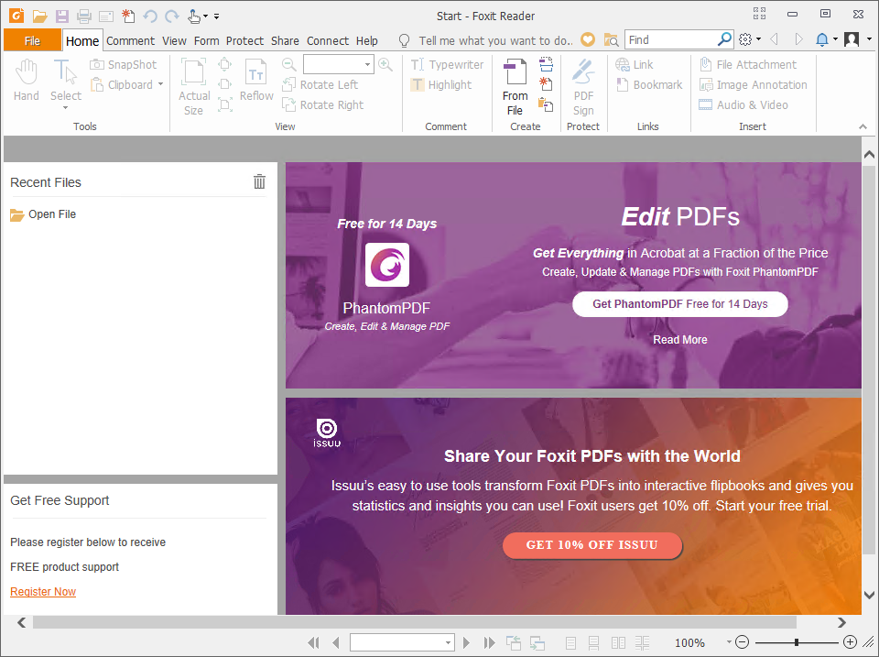Click the Register Now link
This screenshot has width=879, height=657.
point(42,591)
